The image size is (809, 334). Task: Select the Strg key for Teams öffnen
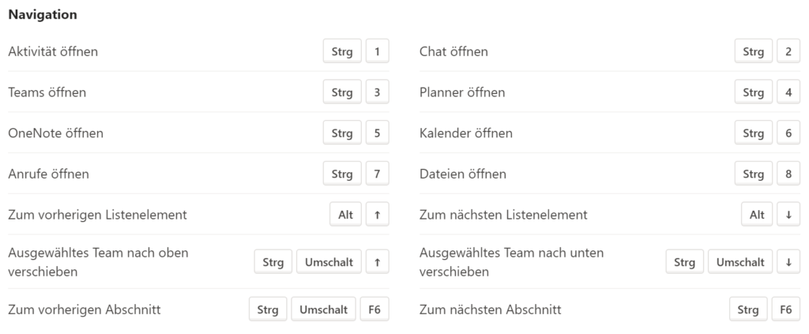pyautogui.click(x=342, y=92)
